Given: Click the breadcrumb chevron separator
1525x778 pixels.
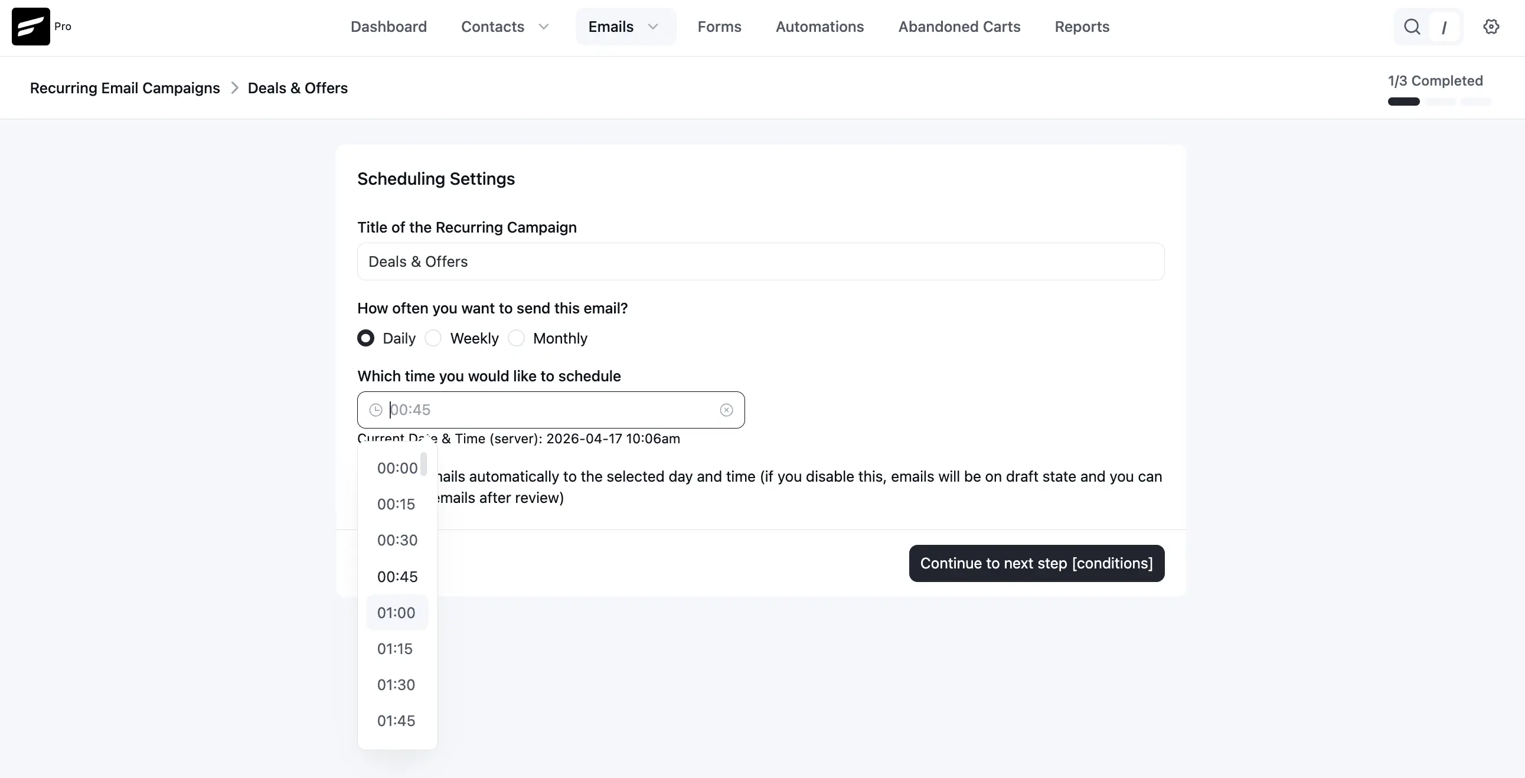Looking at the screenshot, I should [x=234, y=88].
